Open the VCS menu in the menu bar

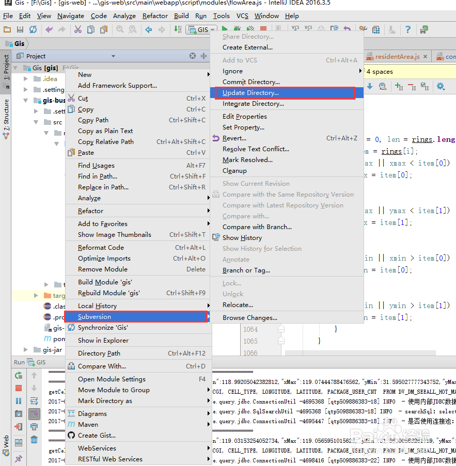pyautogui.click(x=242, y=16)
